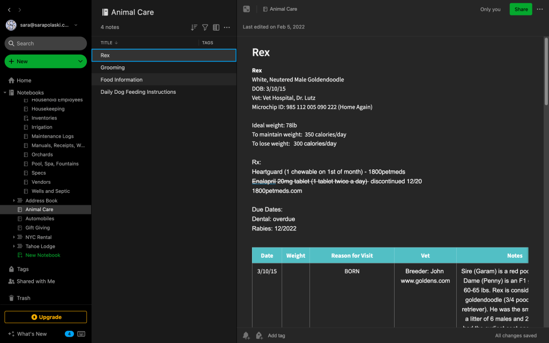This screenshot has width=549, height=343.
Task: Click the green Share button
Action: coord(521,9)
